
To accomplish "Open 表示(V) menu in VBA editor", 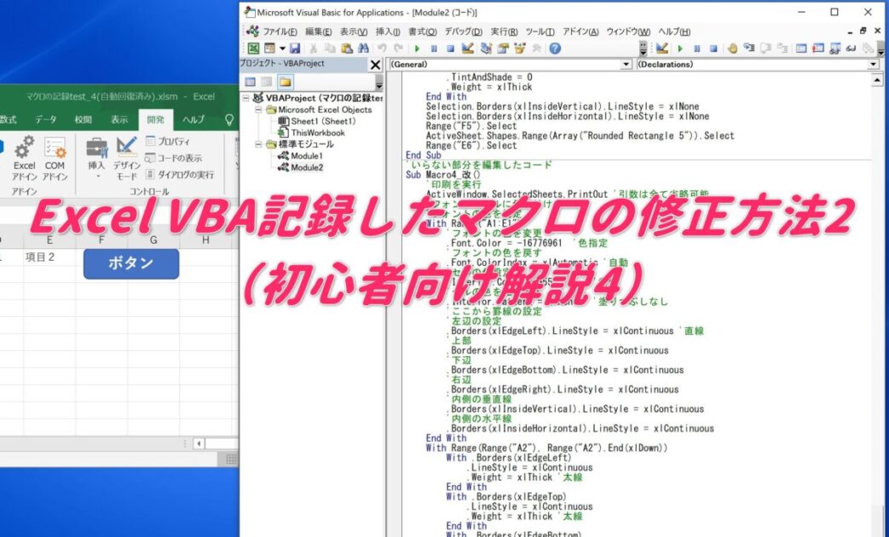I will click(x=353, y=32).
